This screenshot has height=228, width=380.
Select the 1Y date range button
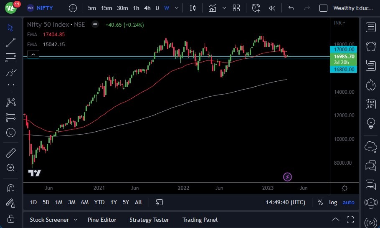(x=114, y=202)
